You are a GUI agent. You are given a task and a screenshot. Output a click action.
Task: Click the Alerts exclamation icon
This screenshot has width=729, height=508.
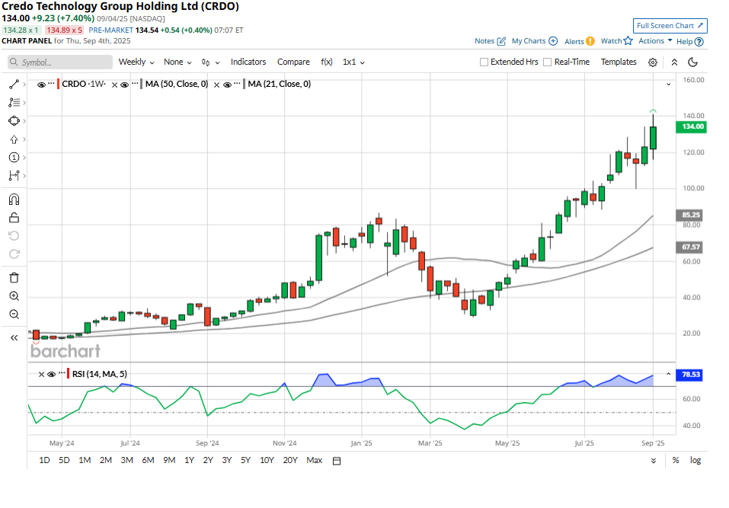click(x=590, y=41)
